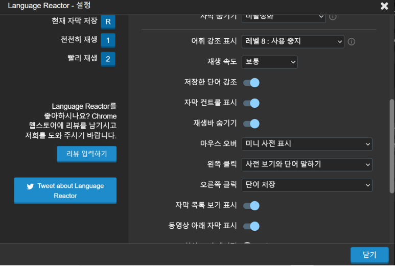This screenshot has width=395, height=266.
Task: Toggle the 자막 목록 보기 표시 switch
Action: tap(251, 206)
